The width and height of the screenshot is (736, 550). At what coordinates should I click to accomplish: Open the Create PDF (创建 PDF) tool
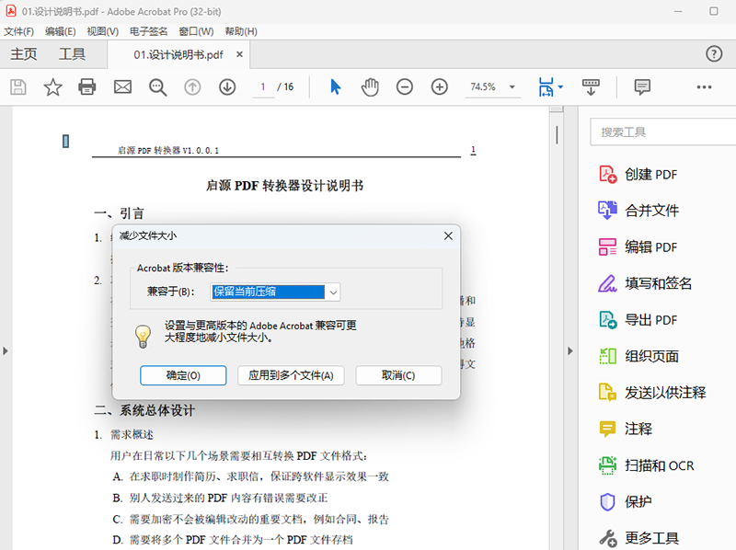coord(638,174)
